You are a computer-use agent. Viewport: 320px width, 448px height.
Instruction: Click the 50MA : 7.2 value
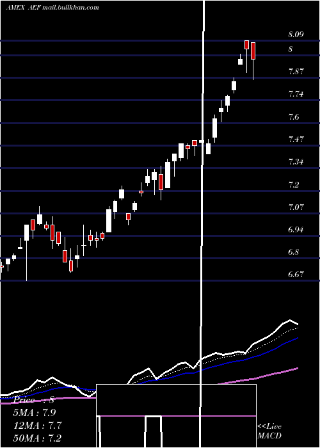coord(38,438)
